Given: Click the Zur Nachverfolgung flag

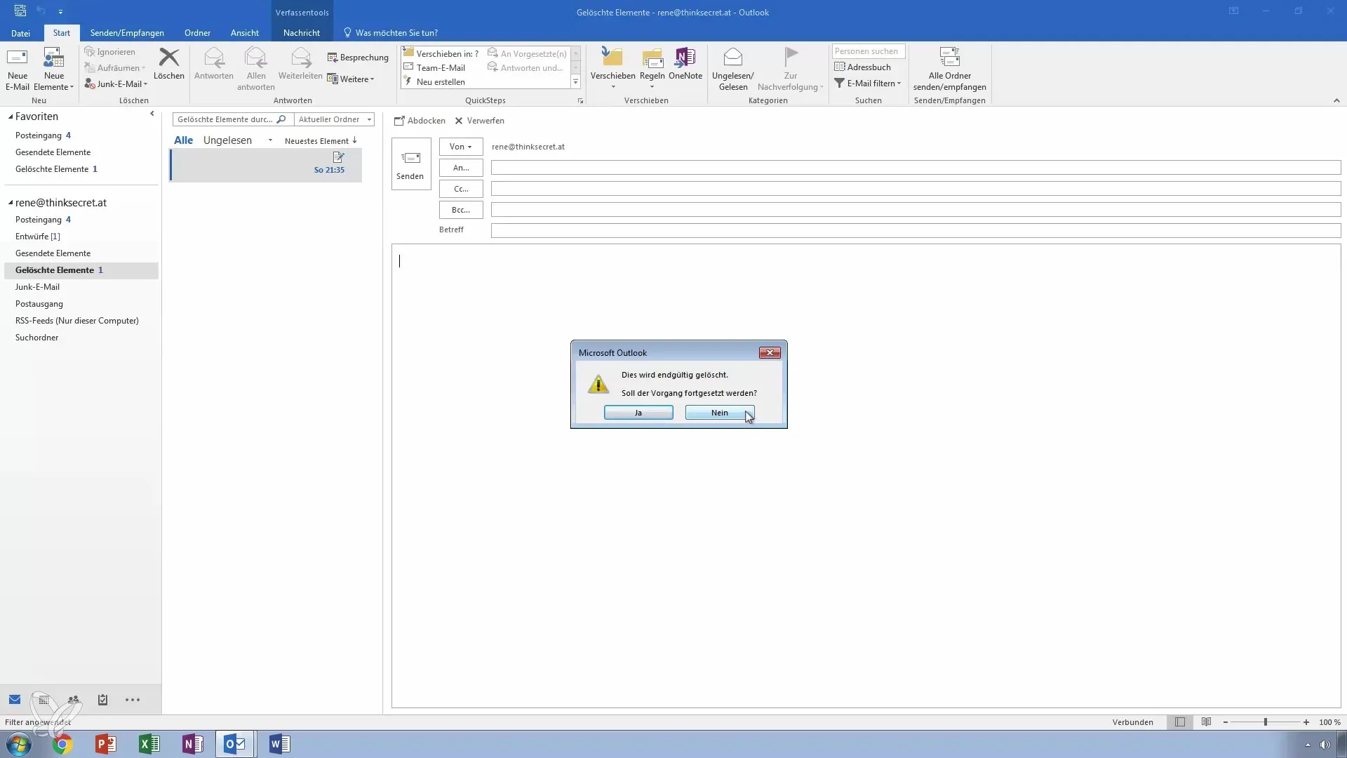Looking at the screenshot, I should (x=790, y=69).
